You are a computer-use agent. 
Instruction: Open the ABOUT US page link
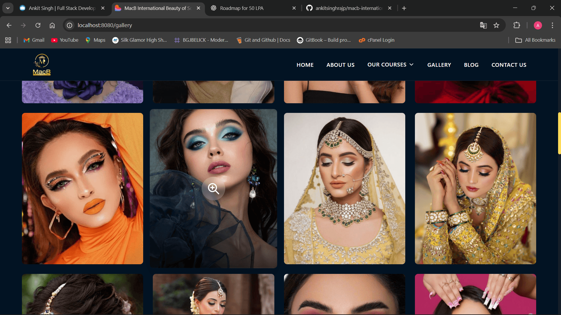[340, 65]
